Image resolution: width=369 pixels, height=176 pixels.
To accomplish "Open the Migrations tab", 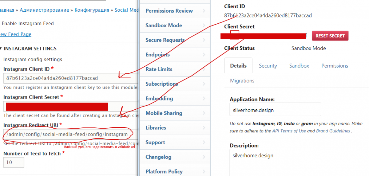I will click(x=242, y=81).
